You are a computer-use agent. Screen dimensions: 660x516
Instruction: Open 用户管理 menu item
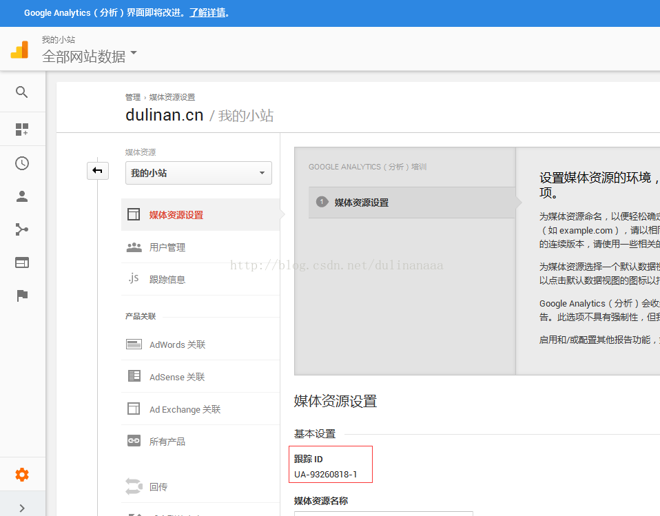(x=200, y=247)
